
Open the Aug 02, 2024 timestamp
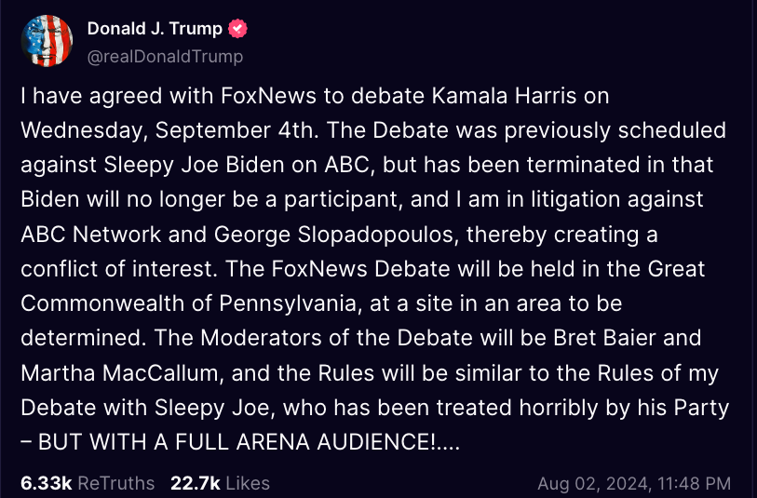[x=634, y=483]
